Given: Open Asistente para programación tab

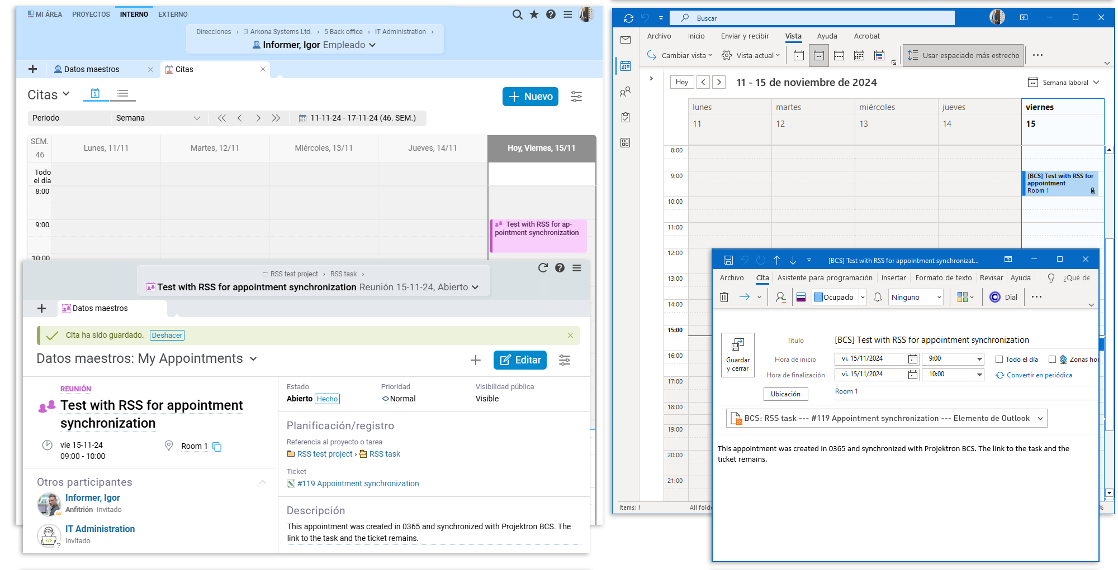Looking at the screenshot, I should coord(825,277).
